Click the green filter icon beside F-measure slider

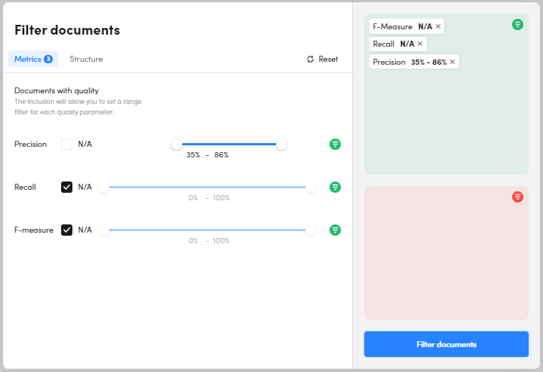click(x=335, y=230)
